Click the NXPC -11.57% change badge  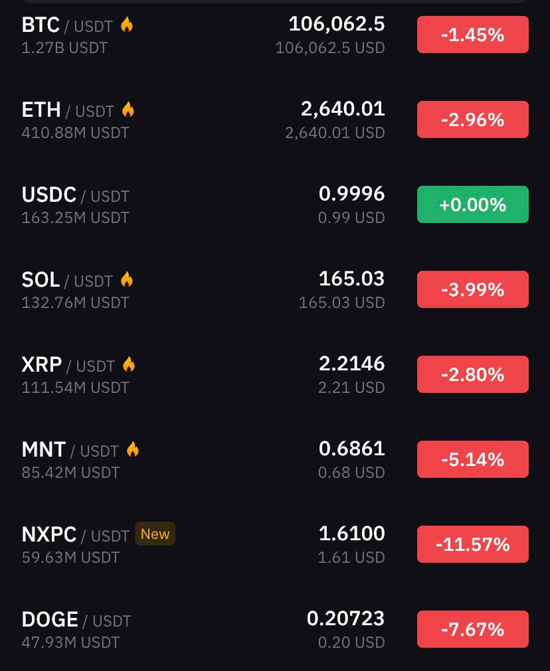[473, 544]
